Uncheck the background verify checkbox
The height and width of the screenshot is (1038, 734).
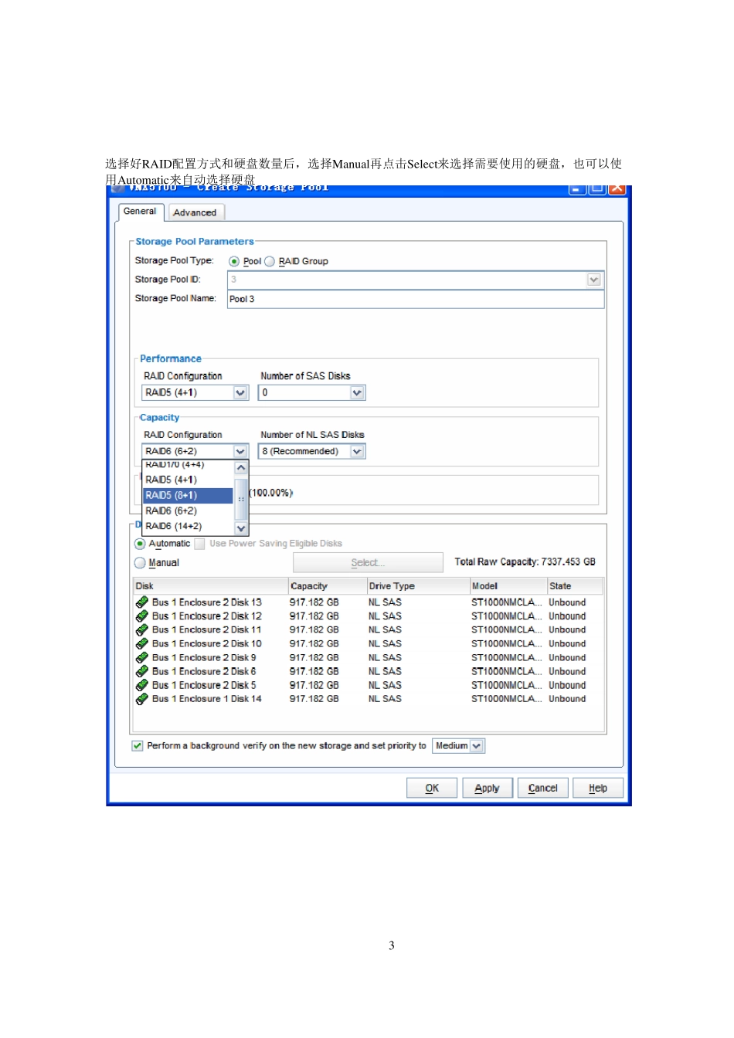click(138, 746)
